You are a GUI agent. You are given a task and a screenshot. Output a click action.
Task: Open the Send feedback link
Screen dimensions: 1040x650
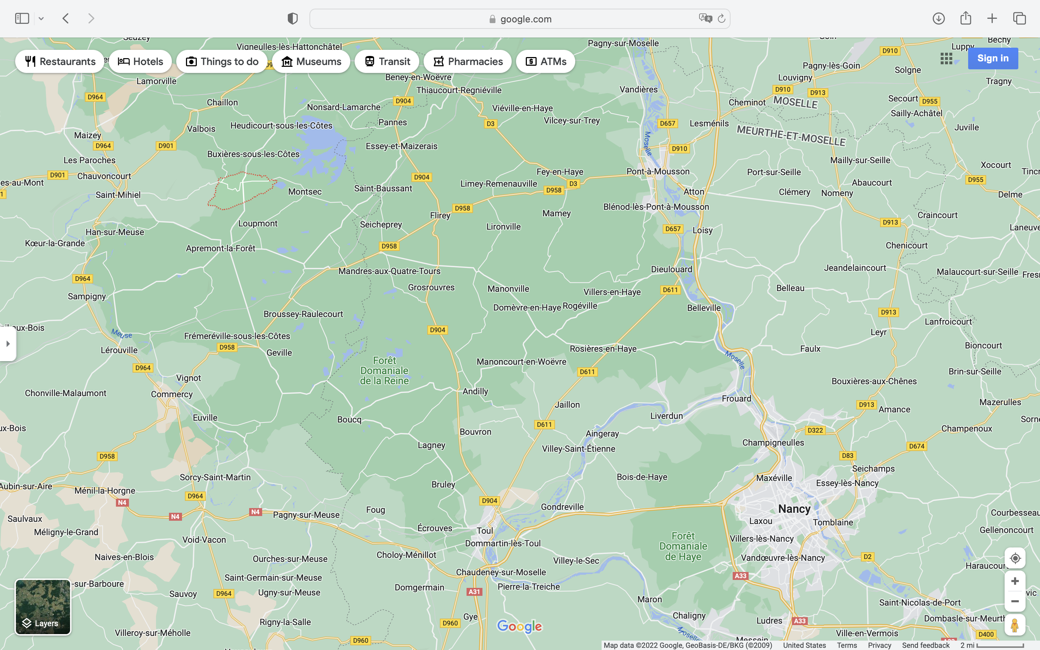click(x=926, y=645)
